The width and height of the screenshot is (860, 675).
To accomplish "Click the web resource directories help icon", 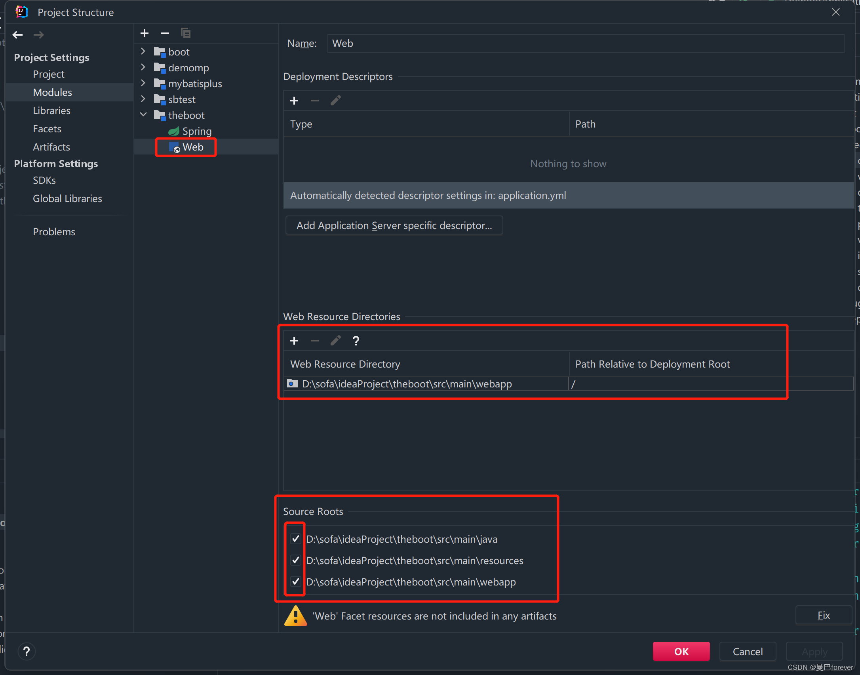I will 356,341.
